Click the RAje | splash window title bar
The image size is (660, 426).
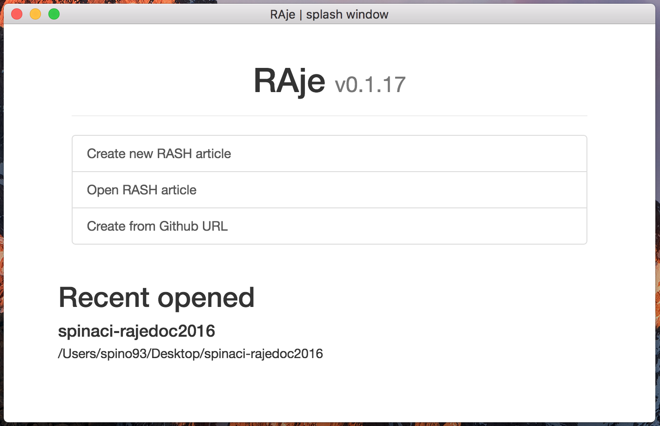click(329, 14)
